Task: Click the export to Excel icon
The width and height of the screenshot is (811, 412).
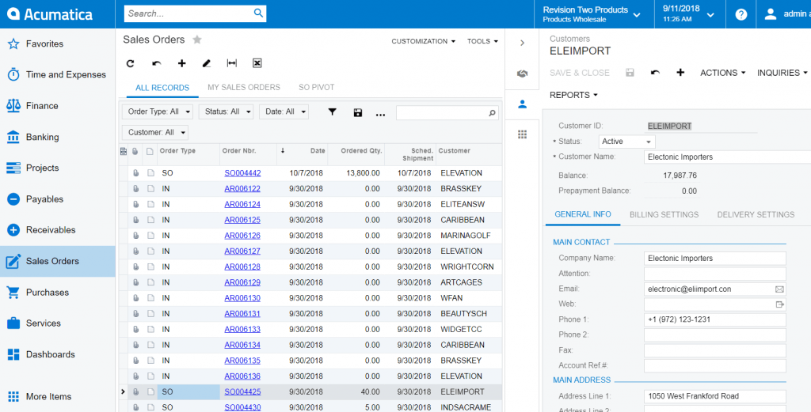Action: (257, 63)
